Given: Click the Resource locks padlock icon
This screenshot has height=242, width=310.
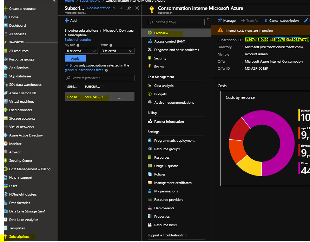Looking at the screenshot, I should click(150, 224).
